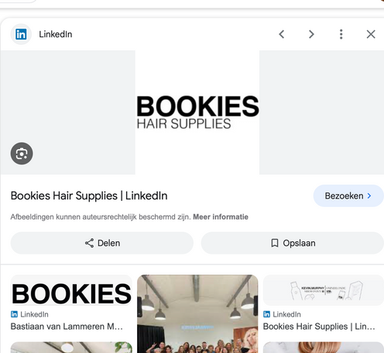Click the Delen share button
Screen dimensions: 384x353
coord(102,243)
